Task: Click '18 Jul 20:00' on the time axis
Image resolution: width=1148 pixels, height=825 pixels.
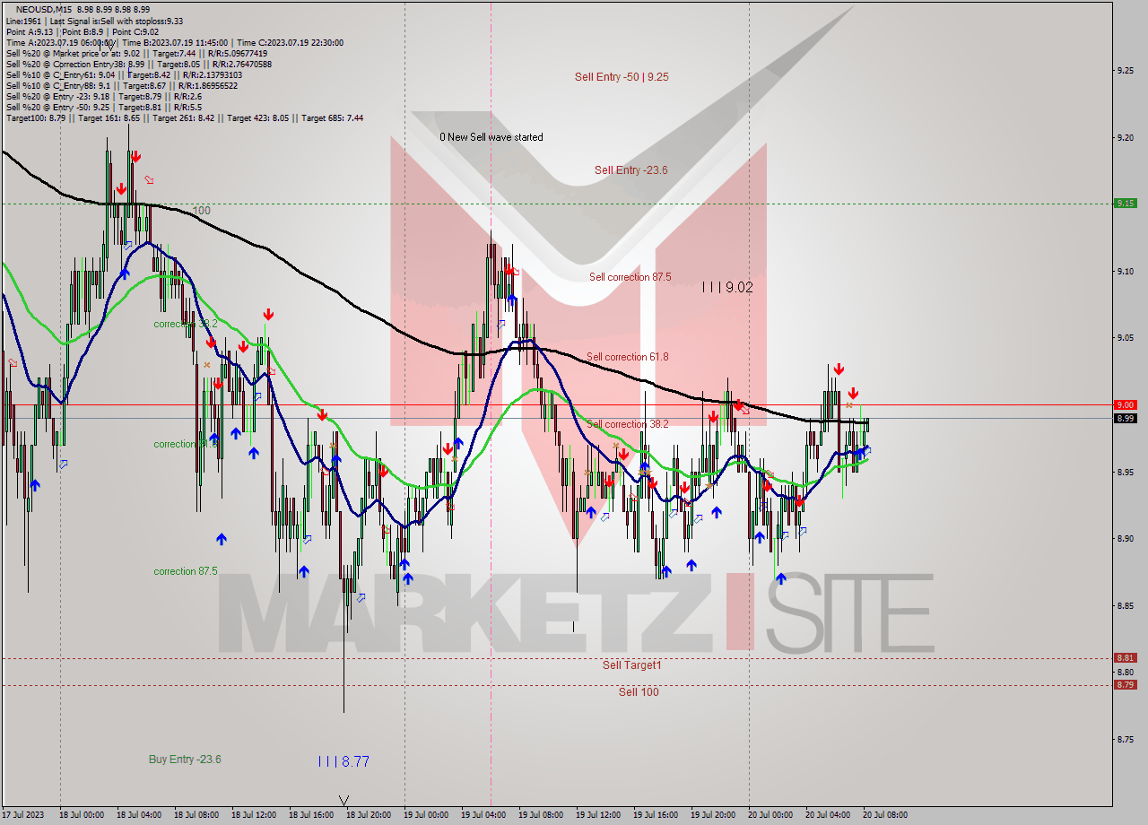Action: (369, 815)
